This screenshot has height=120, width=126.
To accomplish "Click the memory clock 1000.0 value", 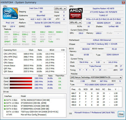I will (99, 33).
